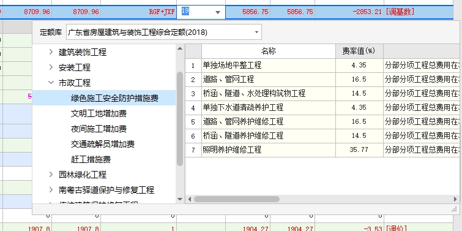This screenshot has width=462, height=231.
Task: Click the 园林绿化工程 tree label
Action: point(83,175)
